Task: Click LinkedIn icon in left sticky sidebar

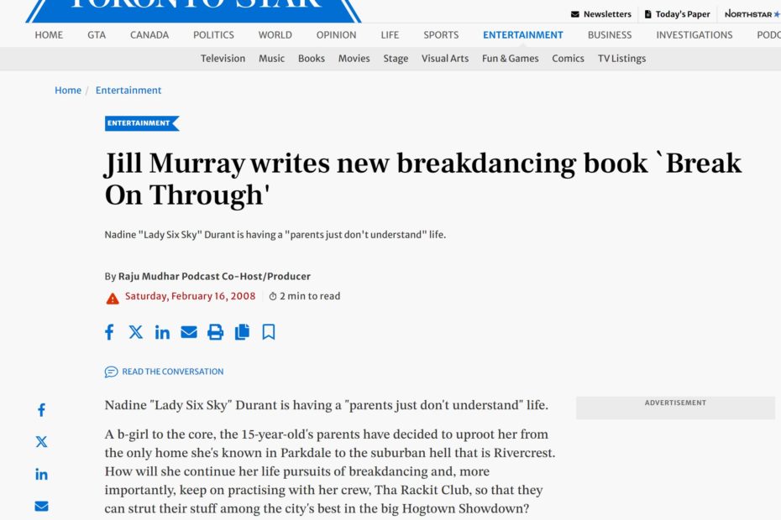Action: point(42,474)
